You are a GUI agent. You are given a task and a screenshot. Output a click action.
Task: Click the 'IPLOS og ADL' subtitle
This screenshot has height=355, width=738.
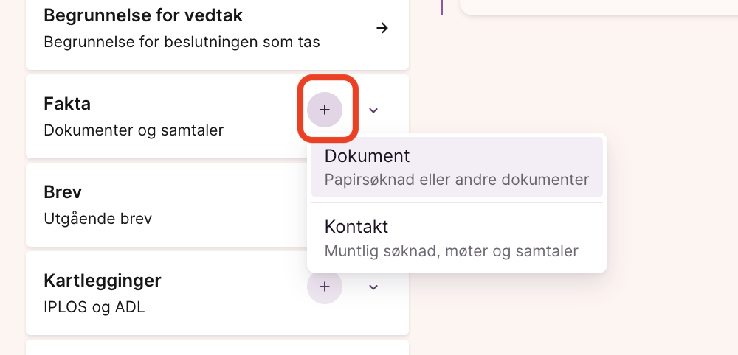coord(94,307)
